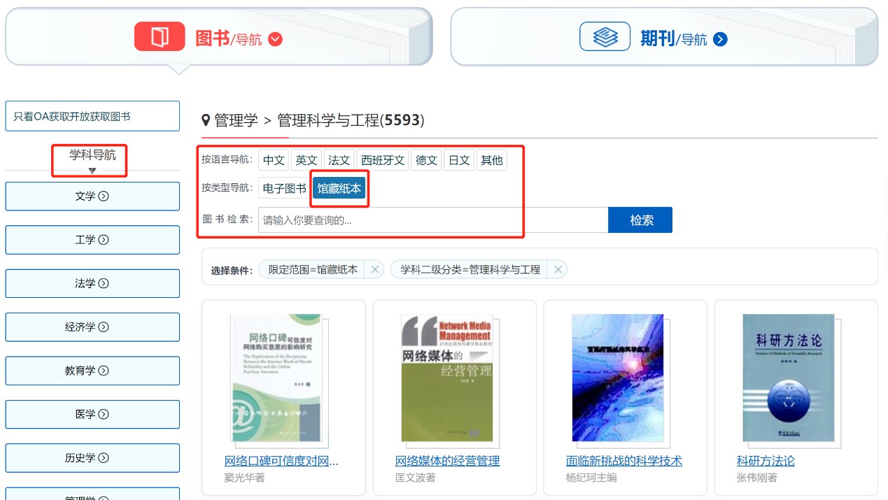Click 只看OA获取开放获取图书 filter button

click(92, 116)
